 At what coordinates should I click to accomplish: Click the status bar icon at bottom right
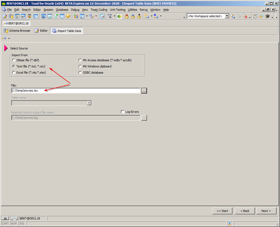pyautogui.click(x=230, y=223)
